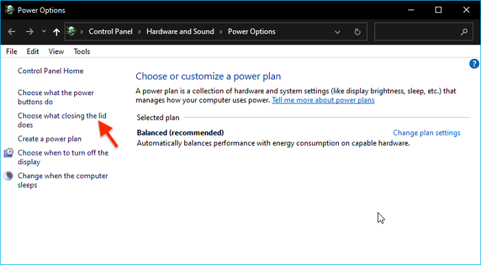Select Power Options breadcrumb

coord(251,31)
